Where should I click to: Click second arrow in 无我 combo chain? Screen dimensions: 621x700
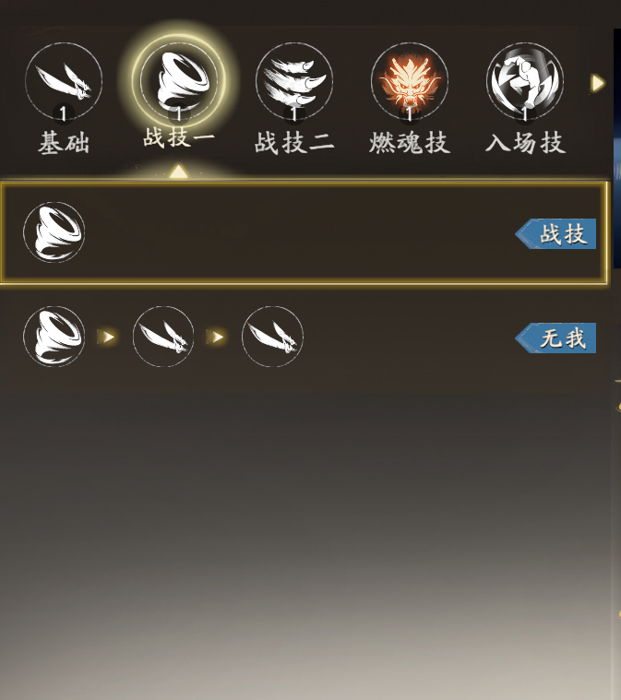pyautogui.click(x=215, y=337)
